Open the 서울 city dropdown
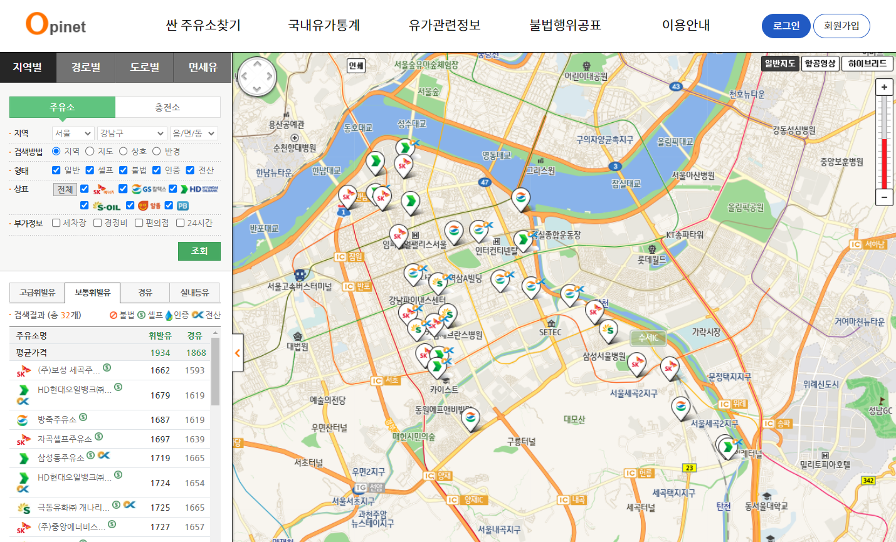This screenshot has width=896, height=542. pyautogui.click(x=73, y=133)
